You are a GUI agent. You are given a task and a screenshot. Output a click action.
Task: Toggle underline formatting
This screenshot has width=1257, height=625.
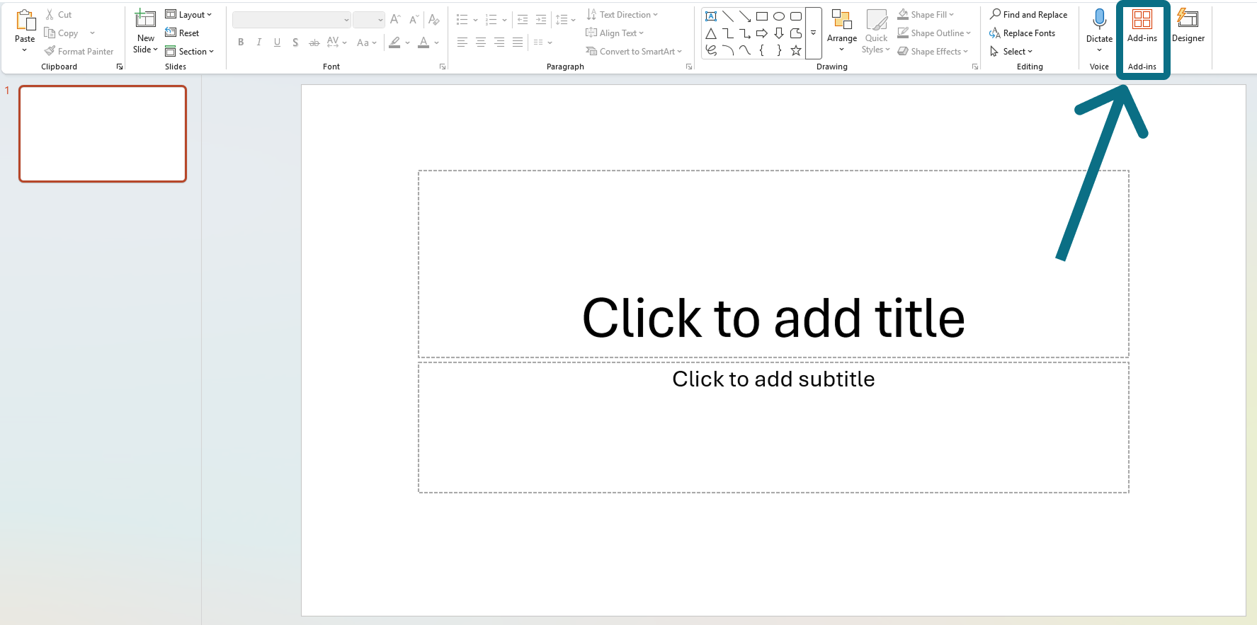pyautogui.click(x=277, y=42)
